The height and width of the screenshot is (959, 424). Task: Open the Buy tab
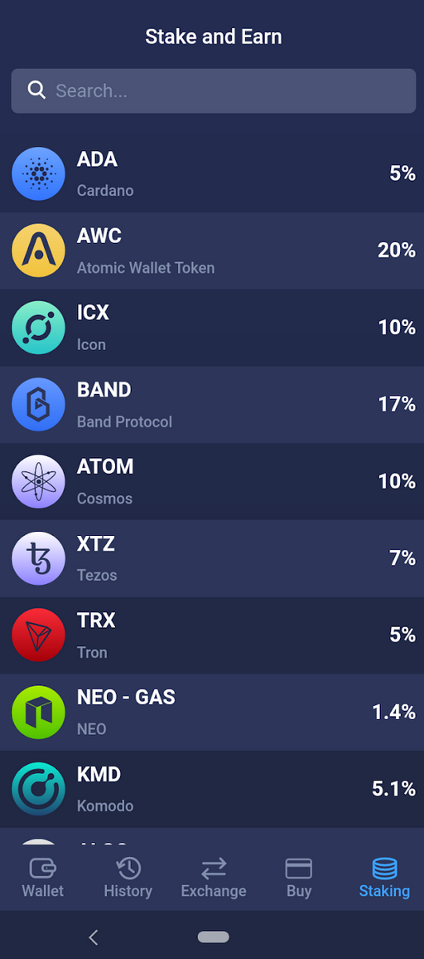pos(299,877)
